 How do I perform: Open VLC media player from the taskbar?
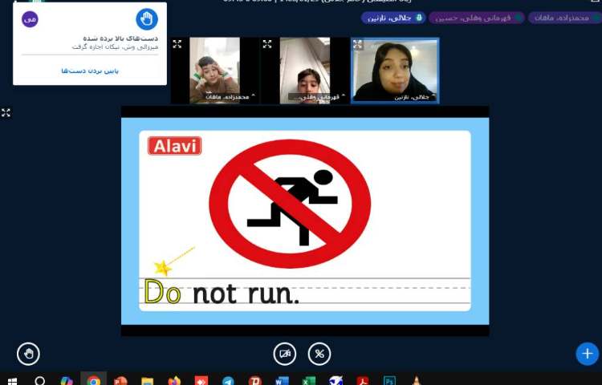point(417,380)
